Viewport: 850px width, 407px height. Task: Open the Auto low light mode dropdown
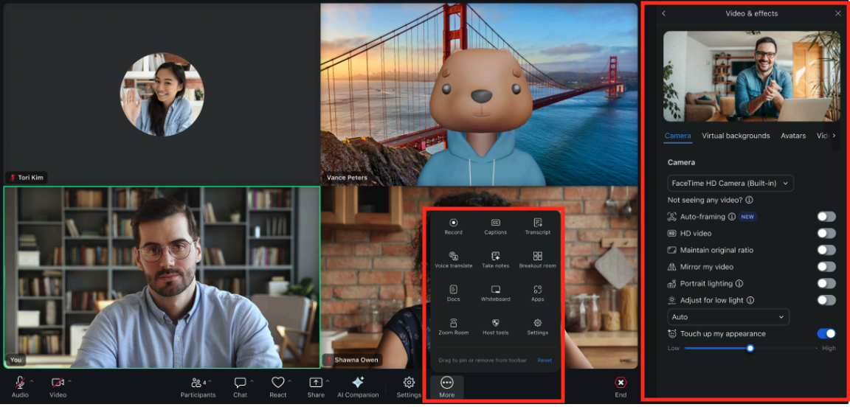pos(728,317)
